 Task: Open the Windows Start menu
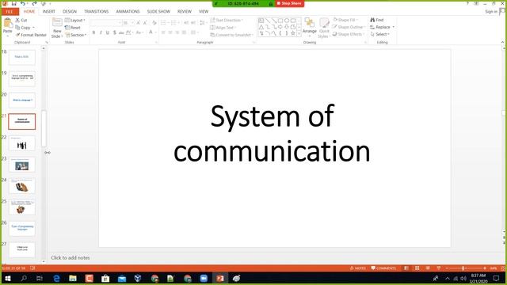(8, 278)
